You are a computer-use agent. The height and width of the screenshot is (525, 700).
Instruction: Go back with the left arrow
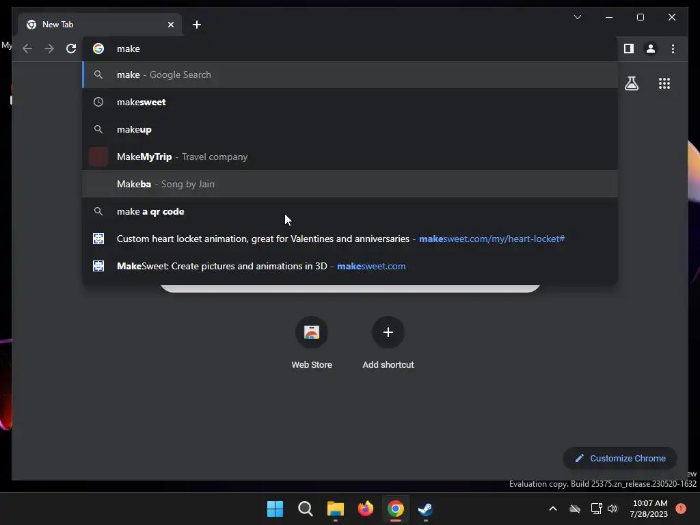click(27, 49)
